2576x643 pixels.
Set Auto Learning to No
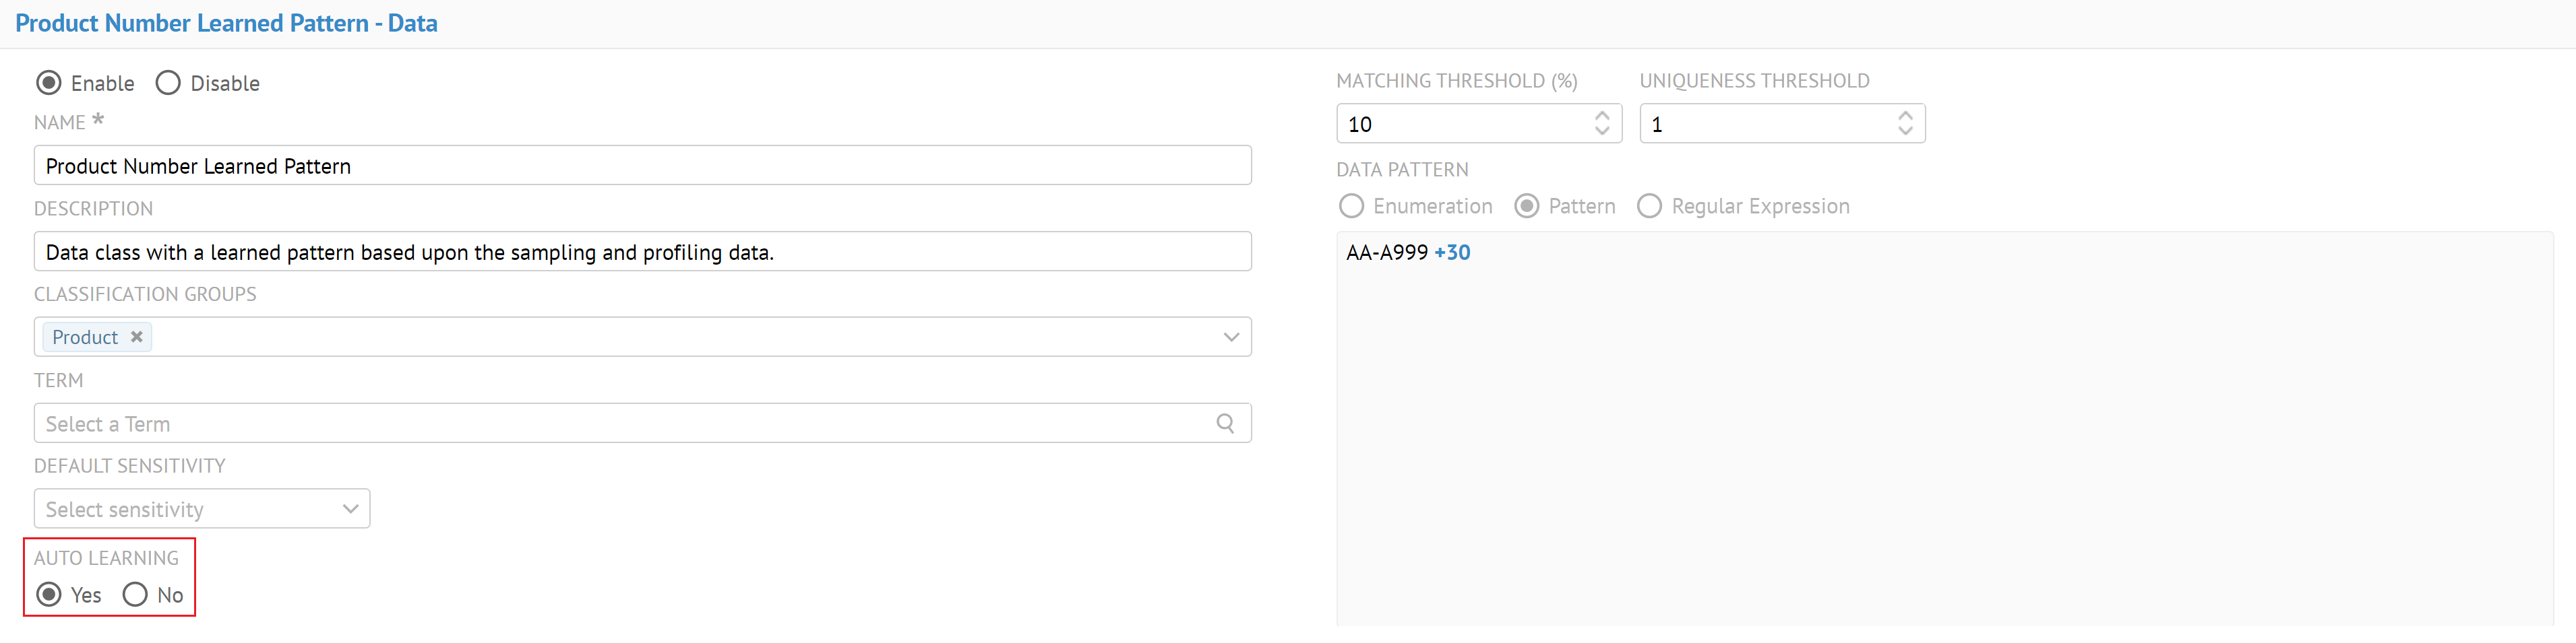[x=135, y=595]
